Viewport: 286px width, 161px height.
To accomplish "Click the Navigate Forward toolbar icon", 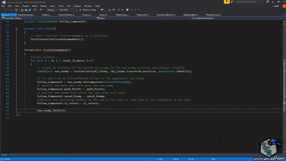I will (x=11, y=10).
